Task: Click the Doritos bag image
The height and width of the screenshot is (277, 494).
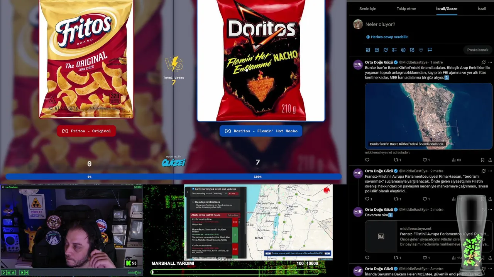Action: tap(261, 60)
